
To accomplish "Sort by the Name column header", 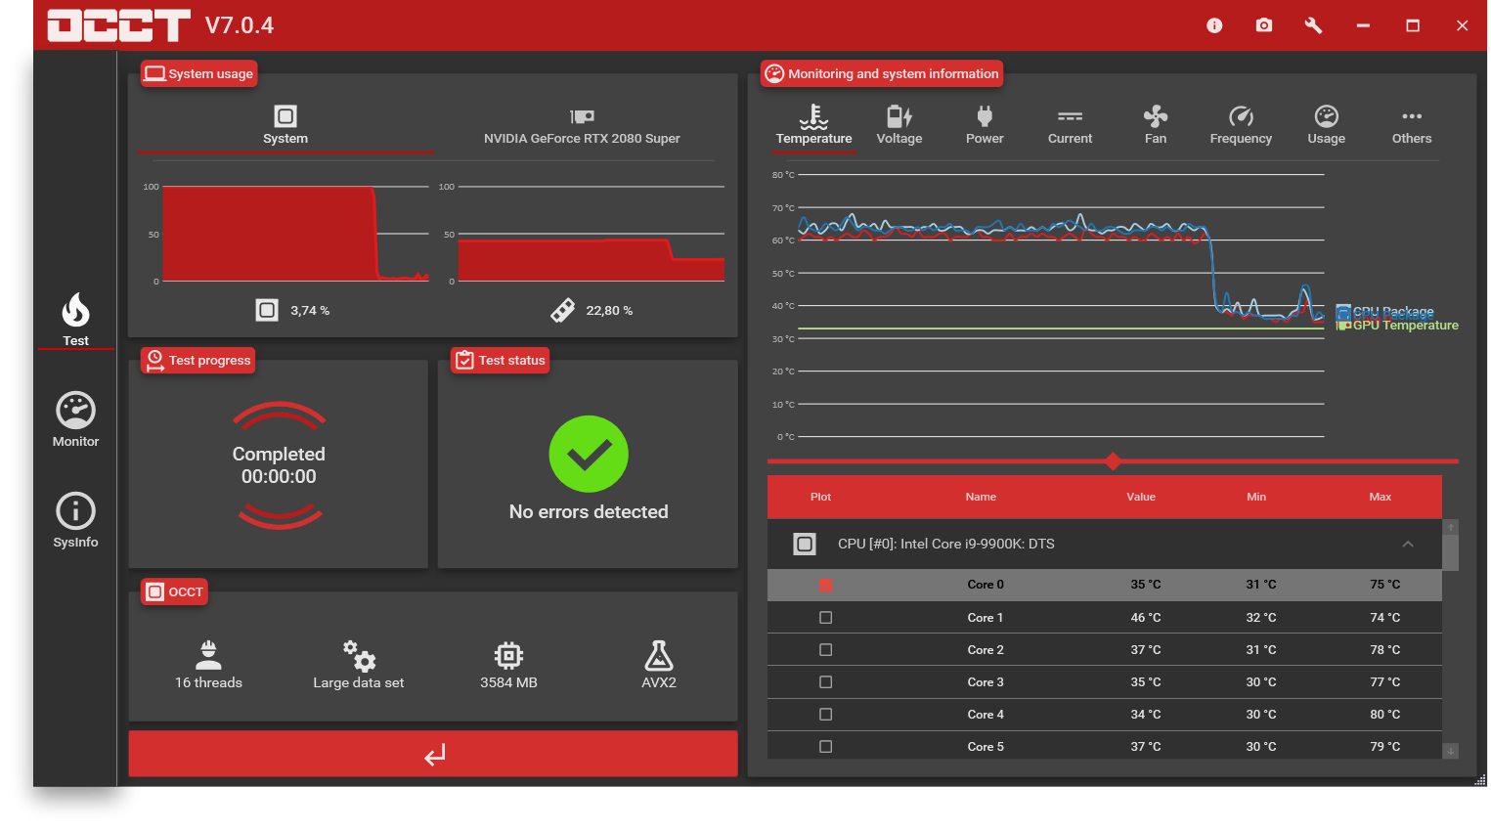I will tap(981, 497).
